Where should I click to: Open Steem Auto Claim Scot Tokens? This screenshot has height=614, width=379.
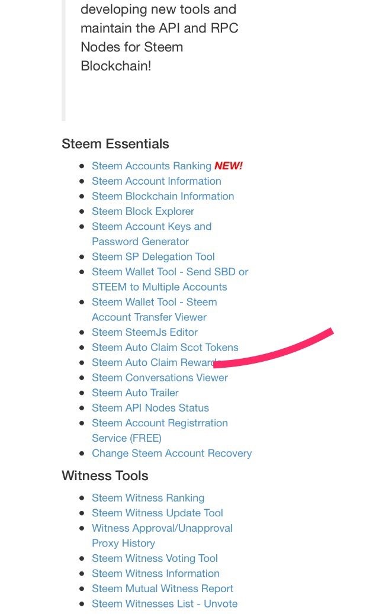(165, 348)
